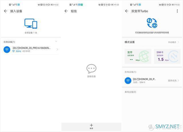183x132 pixels.
Task: Tap the dual-broadband Turbo globe icon
Action: tap(152, 23)
